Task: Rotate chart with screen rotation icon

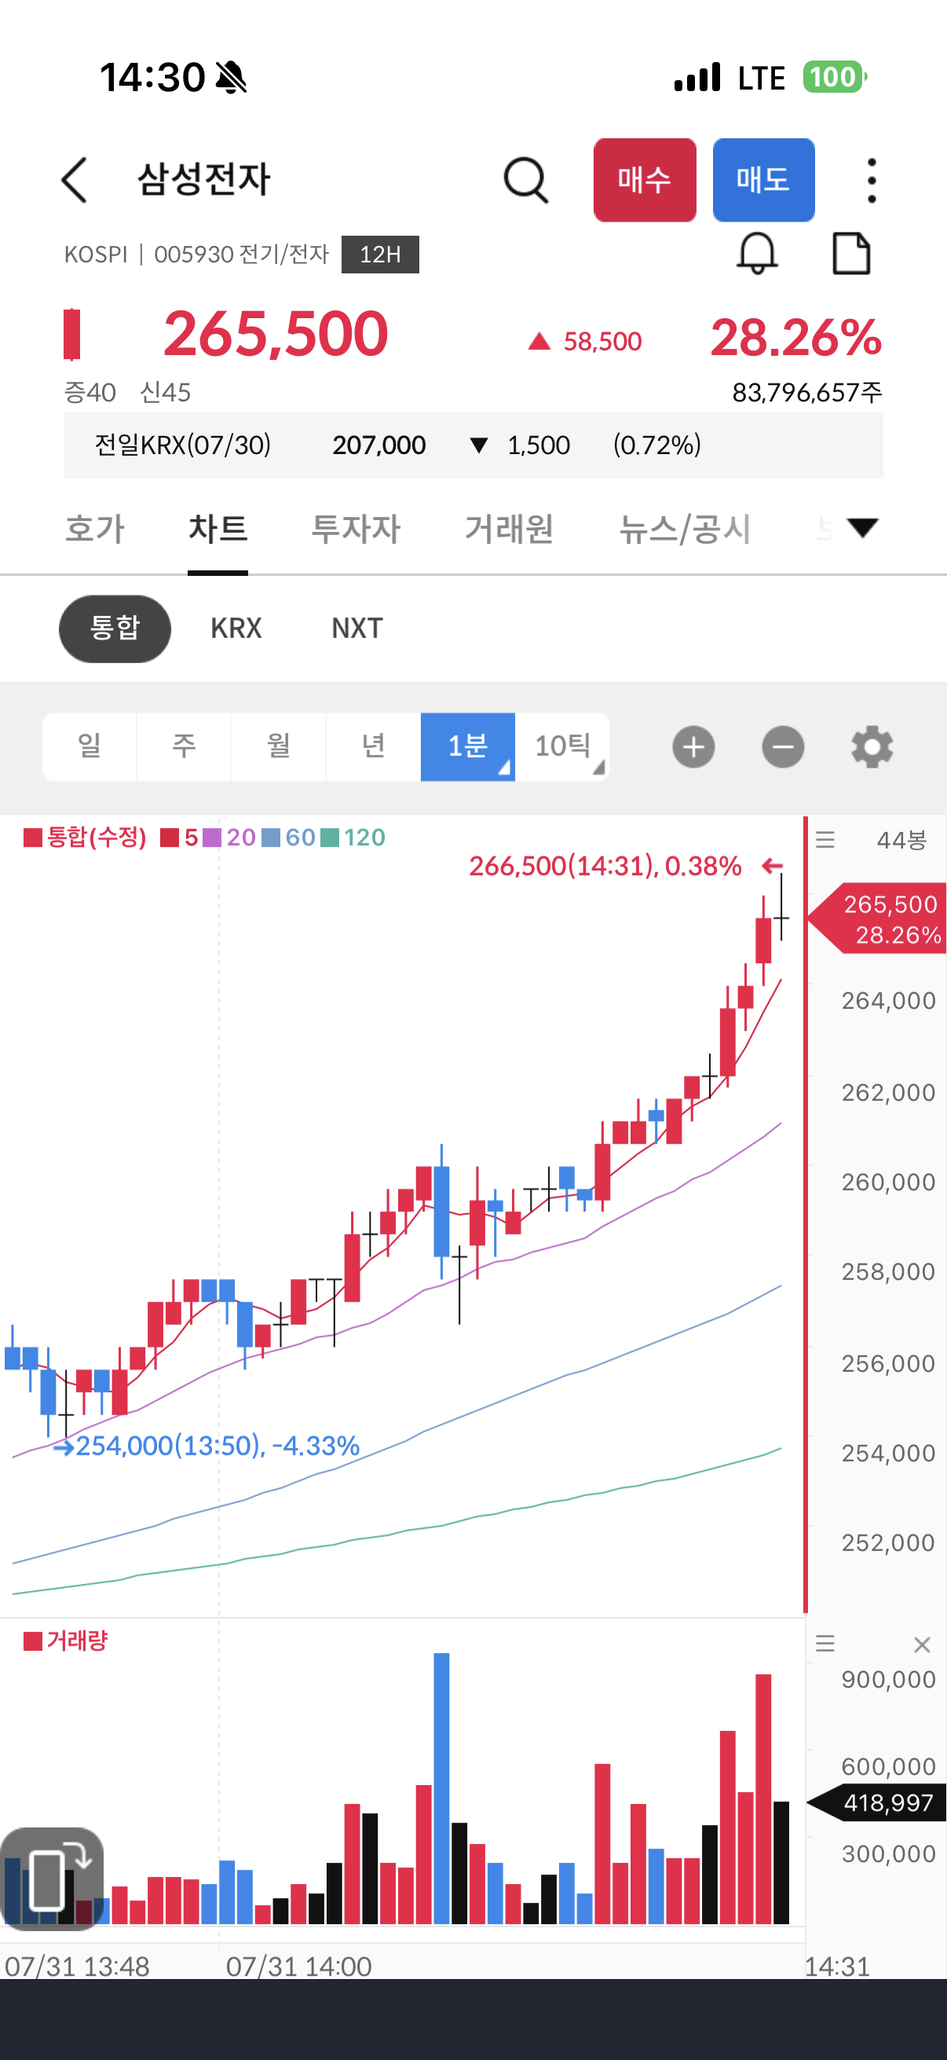Action: 52,1879
